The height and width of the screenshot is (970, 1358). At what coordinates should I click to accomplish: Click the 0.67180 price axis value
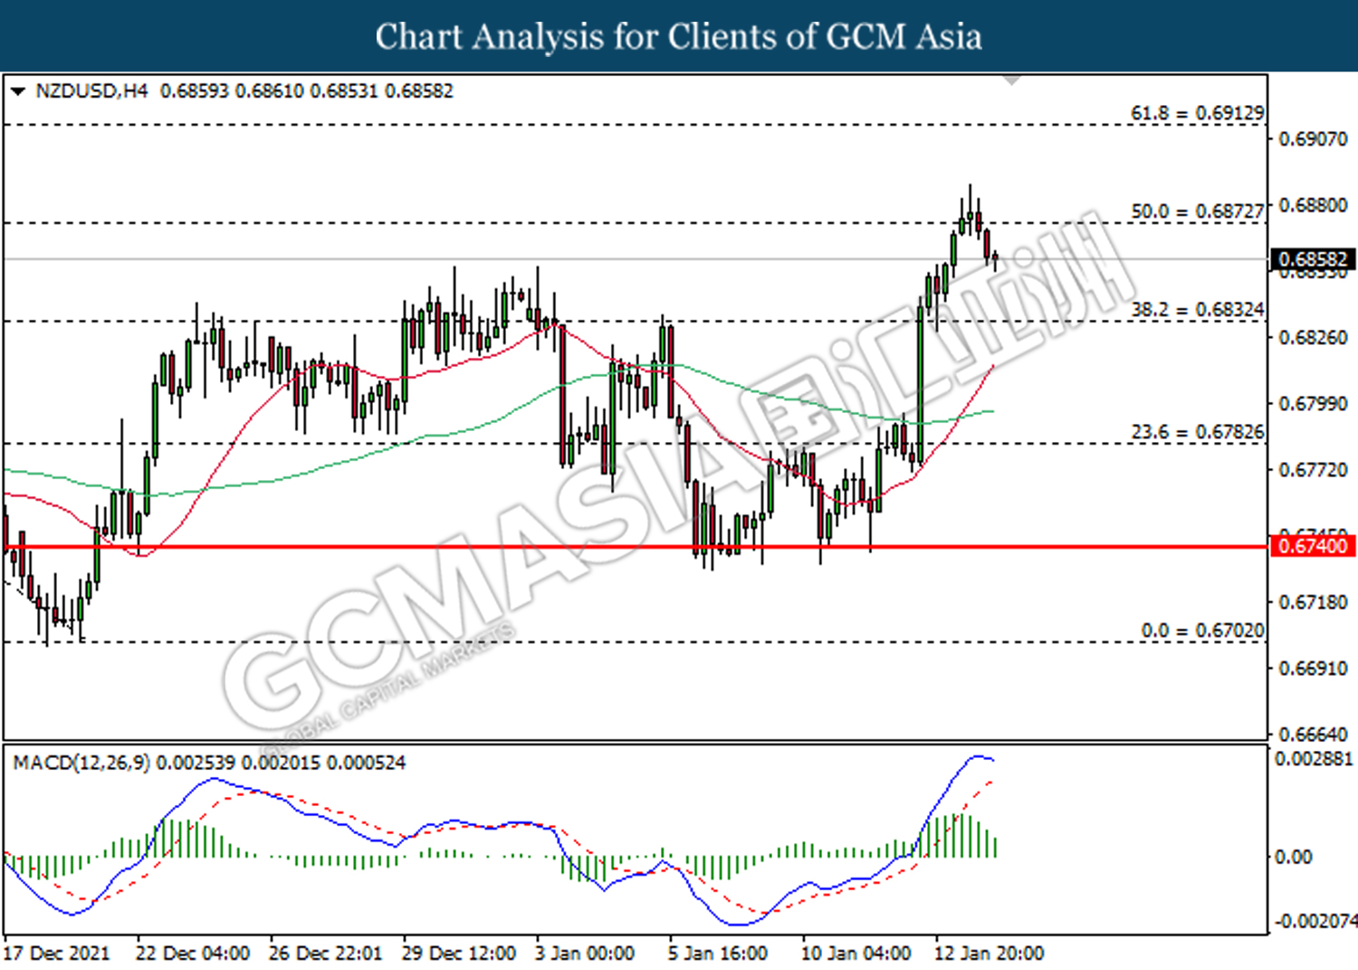pyautogui.click(x=1312, y=602)
